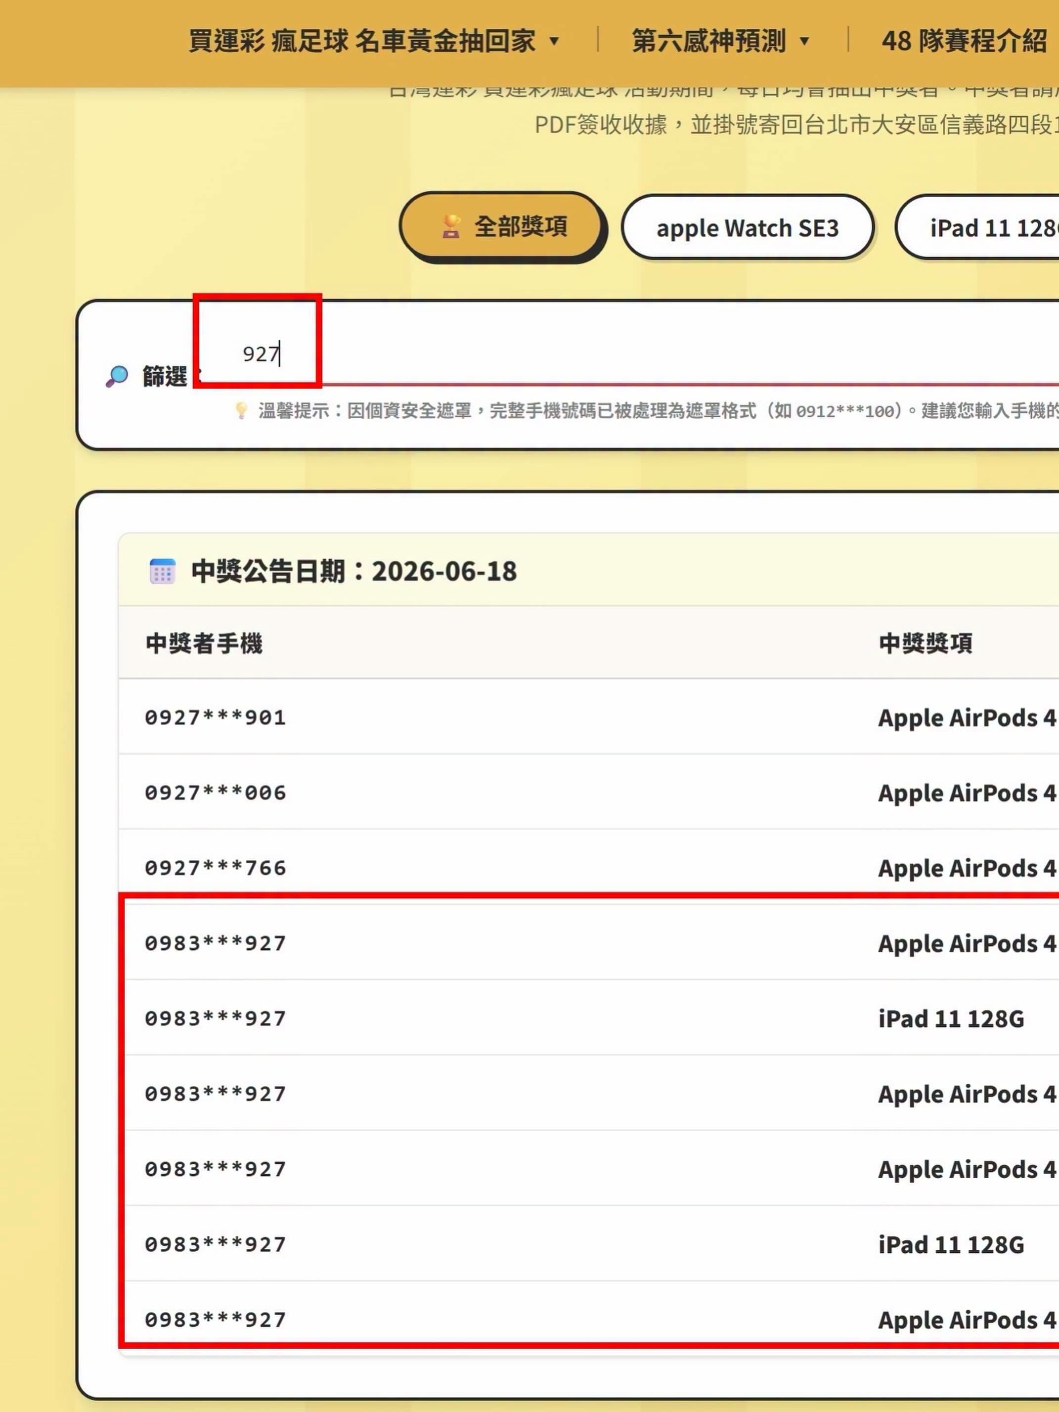
Task: Click Apple AirPods 4 in the 0927***006 row
Action: (967, 794)
